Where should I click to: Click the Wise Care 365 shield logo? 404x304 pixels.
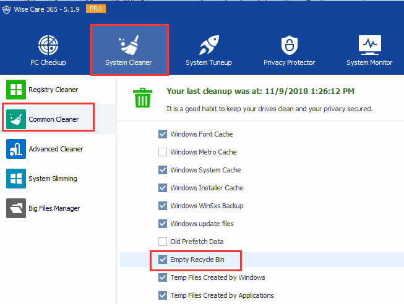click(6, 10)
